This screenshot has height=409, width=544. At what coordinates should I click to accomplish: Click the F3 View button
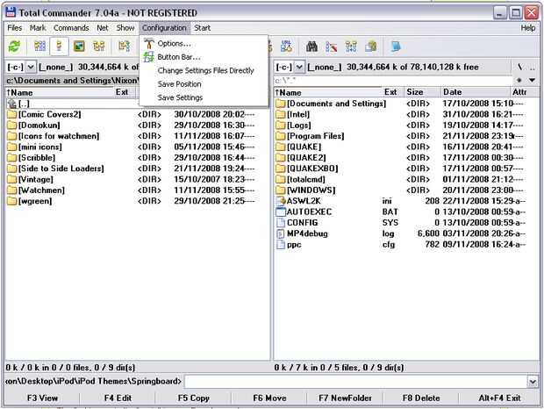pyautogui.click(x=42, y=398)
